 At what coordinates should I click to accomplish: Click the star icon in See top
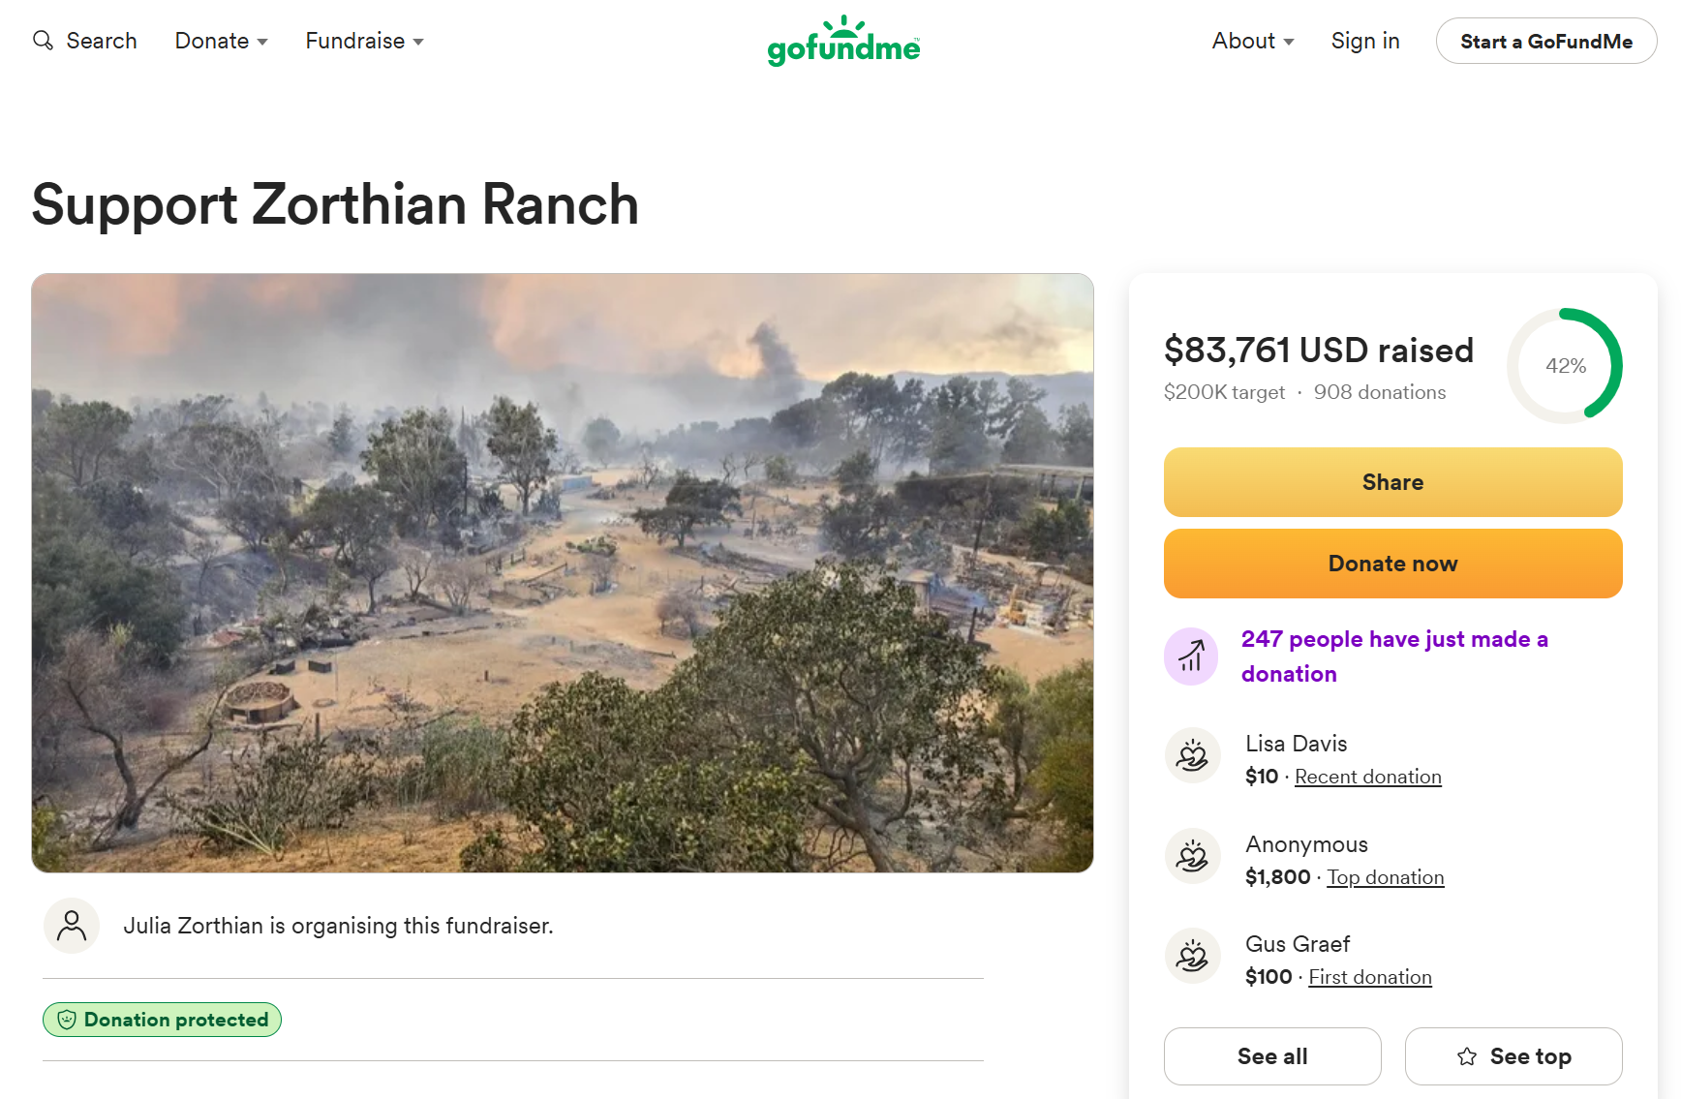click(x=1467, y=1056)
